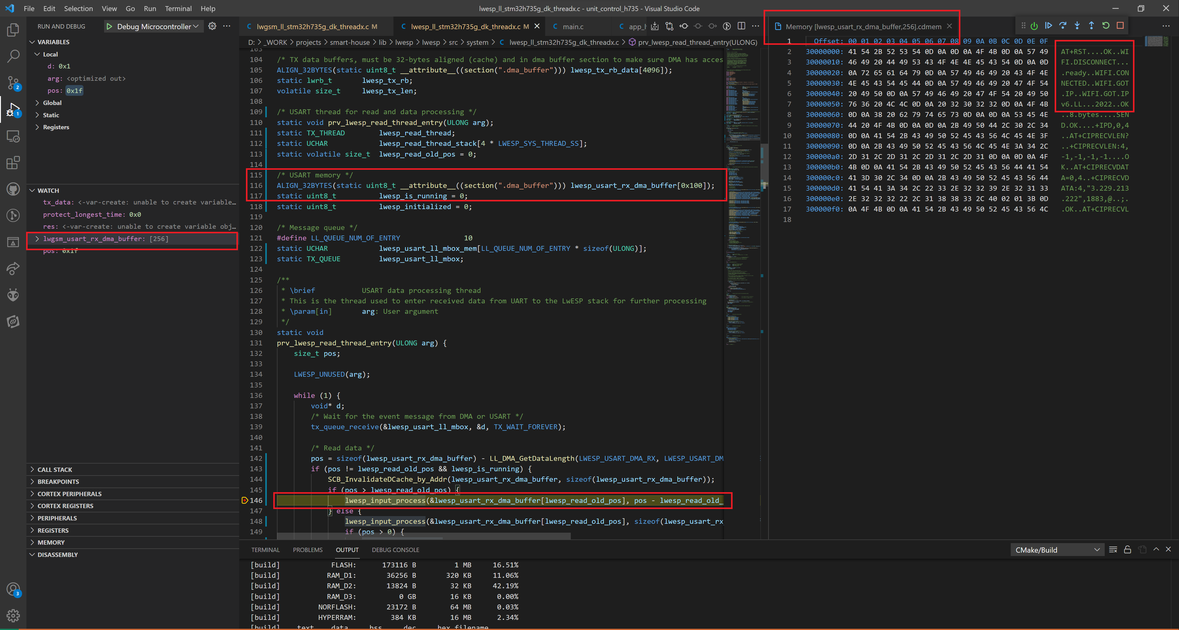This screenshot has height=630, width=1179.
Task: Step out in debug toolbar
Action: click(x=1091, y=25)
